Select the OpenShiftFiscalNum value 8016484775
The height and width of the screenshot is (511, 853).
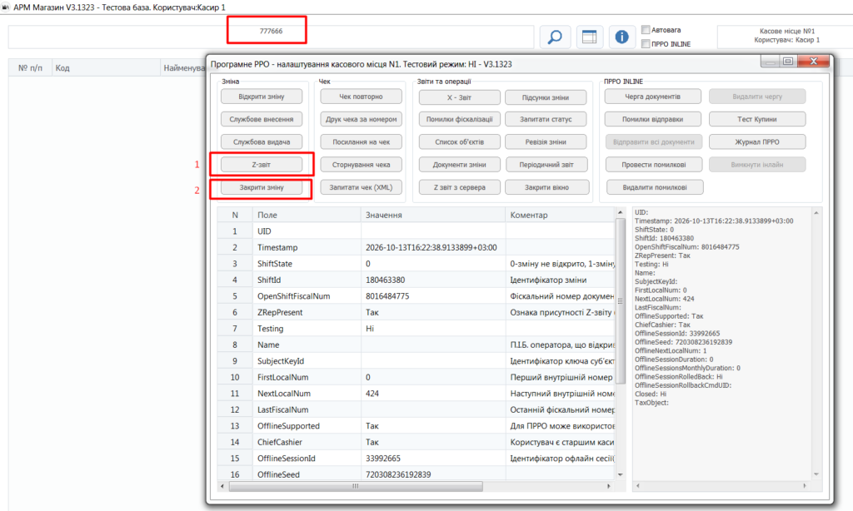[387, 296]
